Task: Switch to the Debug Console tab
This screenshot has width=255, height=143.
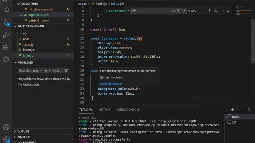Action: pyautogui.click(x=128, y=110)
